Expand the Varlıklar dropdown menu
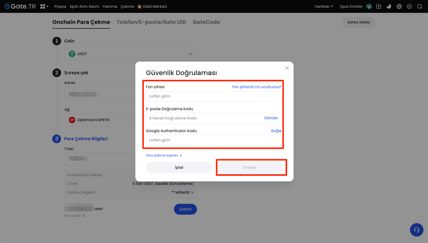The height and width of the screenshot is (243, 428). [324, 6]
